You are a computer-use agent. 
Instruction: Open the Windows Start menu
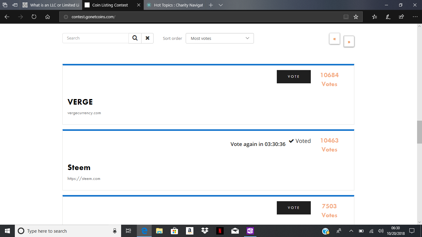pos(7,231)
